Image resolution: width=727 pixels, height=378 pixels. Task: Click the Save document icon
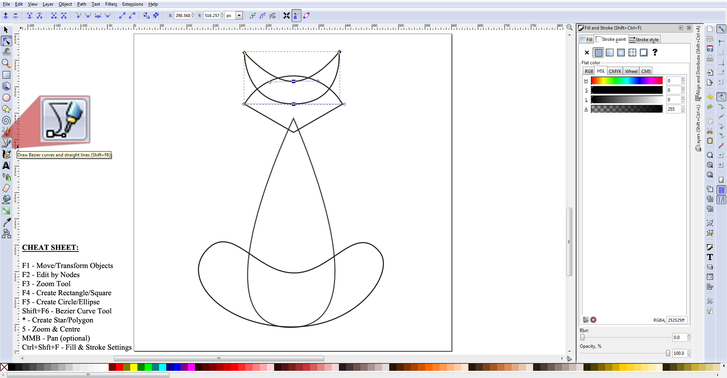coord(710,48)
